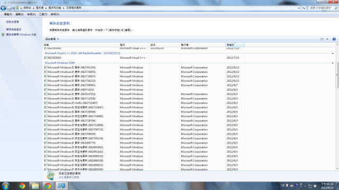
Task: Open the 說明(H) menu
Action: tap(55, 14)
